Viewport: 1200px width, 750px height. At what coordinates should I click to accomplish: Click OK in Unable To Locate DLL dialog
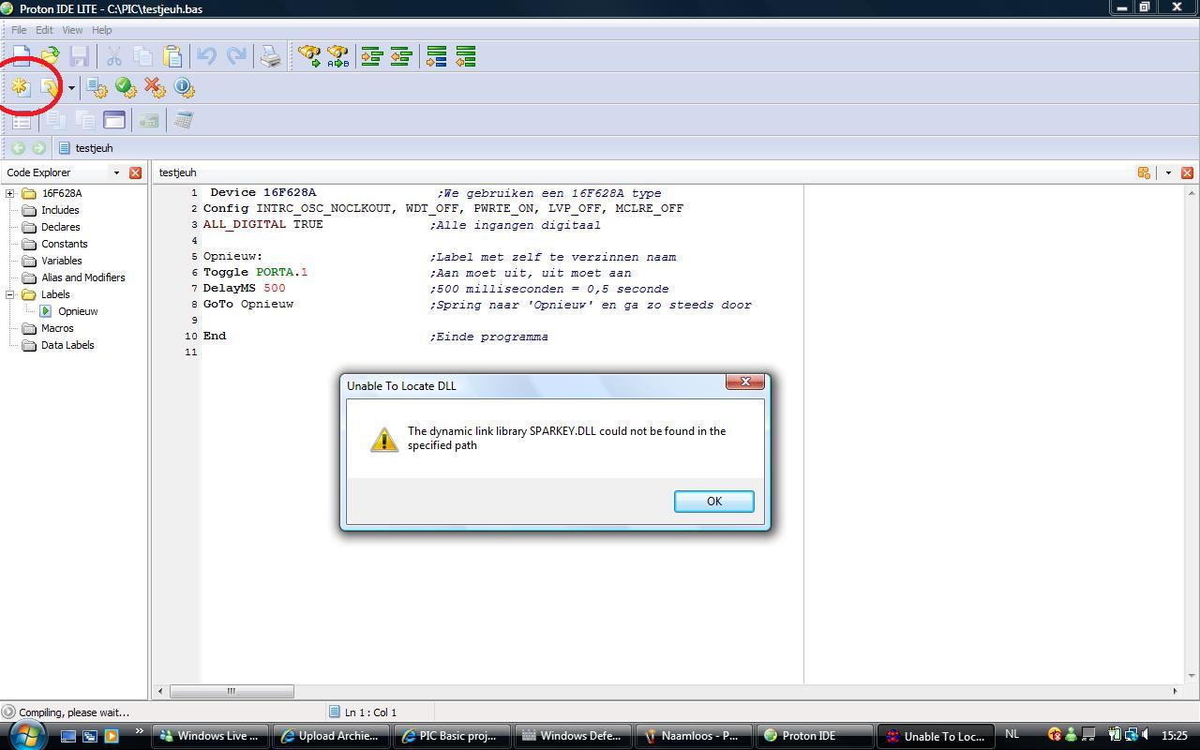713,502
